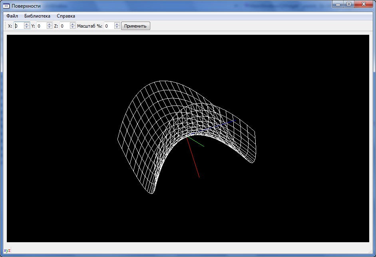Increase X value with up arrow
The width and height of the screenshot is (376, 257).
[27, 24]
